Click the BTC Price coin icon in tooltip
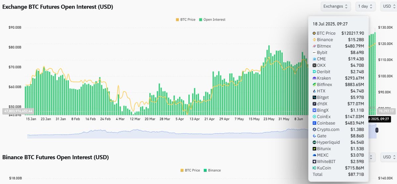The height and width of the screenshot is (184, 397). pyautogui.click(x=314, y=33)
